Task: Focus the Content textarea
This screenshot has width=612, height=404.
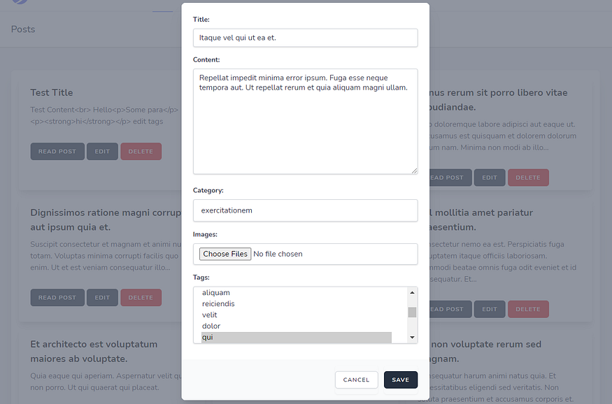Action: pyautogui.click(x=305, y=122)
